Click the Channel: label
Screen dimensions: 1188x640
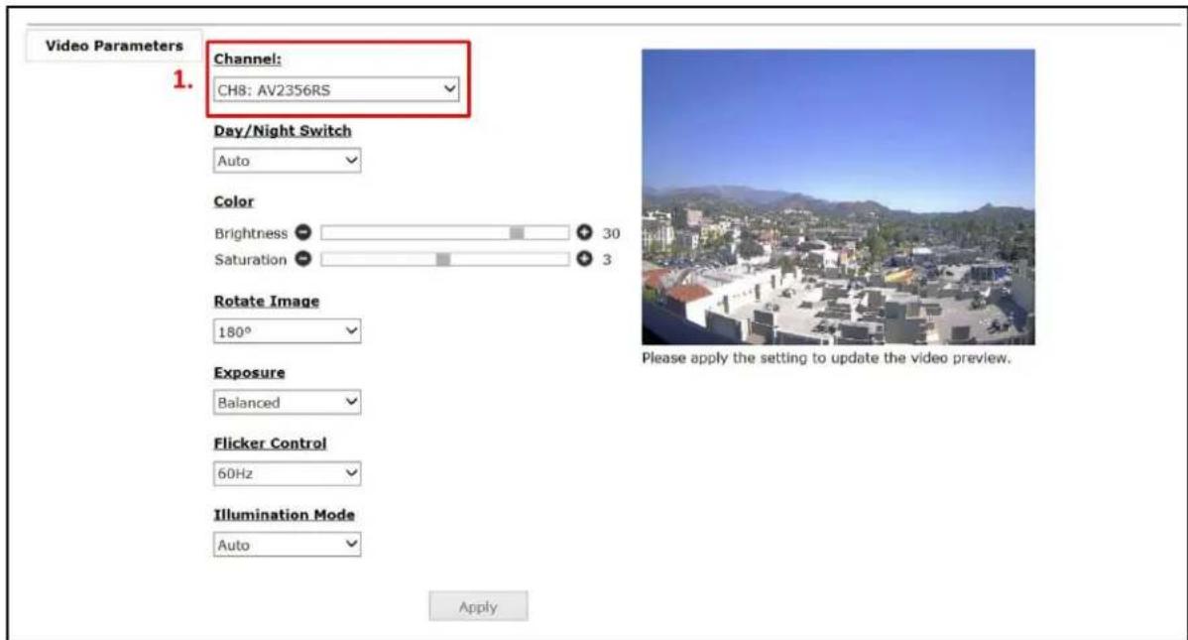(247, 60)
